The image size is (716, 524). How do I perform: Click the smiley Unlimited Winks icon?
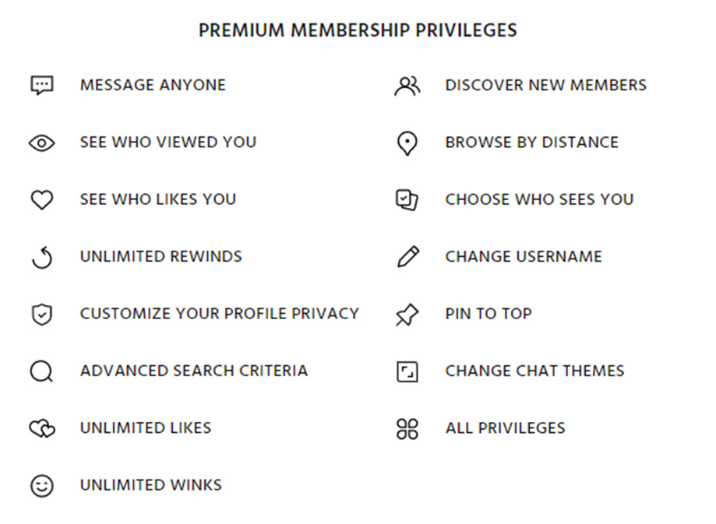[x=41, y=486]
